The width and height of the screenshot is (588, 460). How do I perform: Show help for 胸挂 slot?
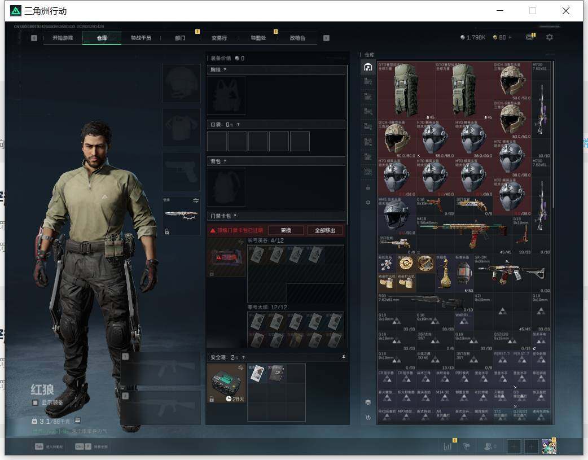click(x=225, y=70)
